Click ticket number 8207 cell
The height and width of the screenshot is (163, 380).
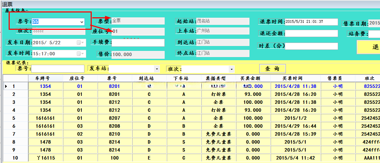coord(115,118)
